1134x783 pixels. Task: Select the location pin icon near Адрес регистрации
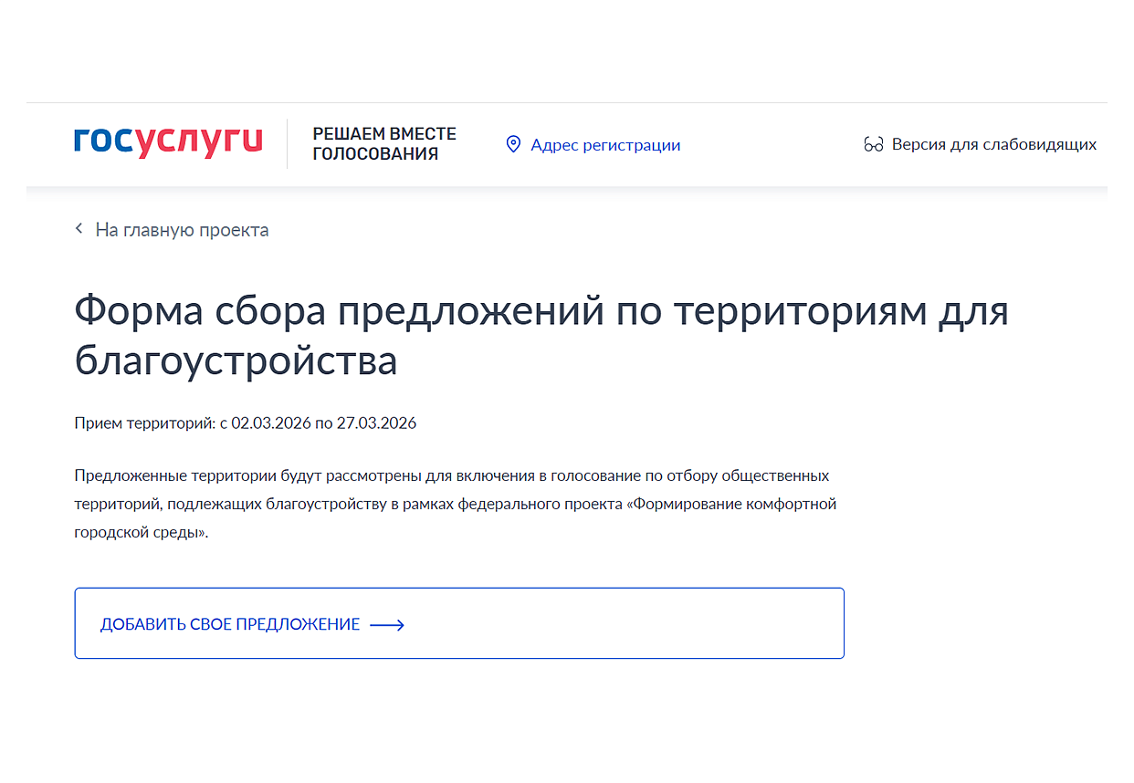click(512, 143)
